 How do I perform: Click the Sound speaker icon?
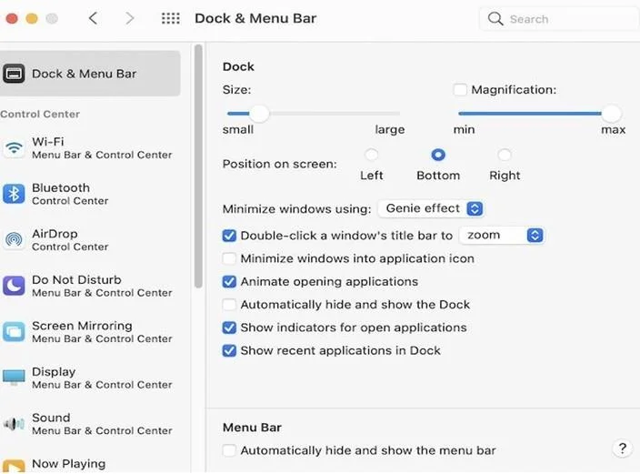click(14, 424)
